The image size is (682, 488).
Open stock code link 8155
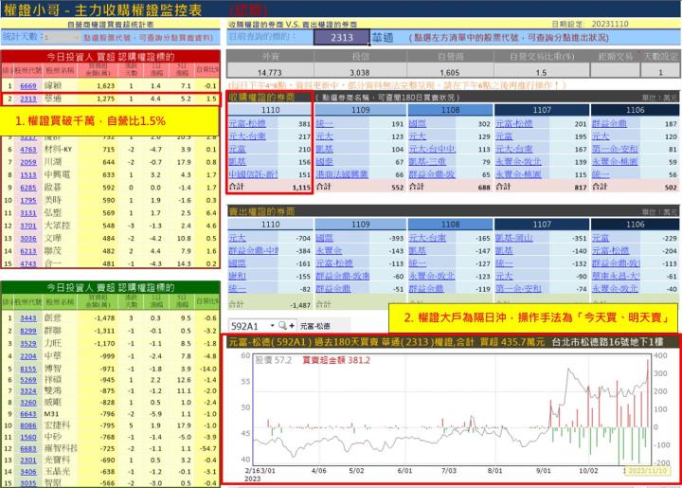pos(28,369)
